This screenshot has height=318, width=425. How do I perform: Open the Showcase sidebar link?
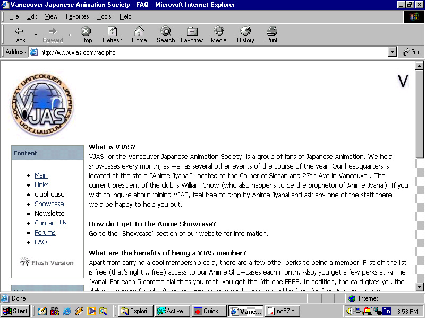pyautogui.click(x=49, y=204)
